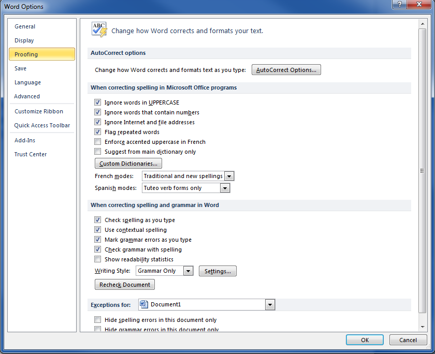Confirm with the OK button
Screen dimensions: 435x354
(365, 340)
